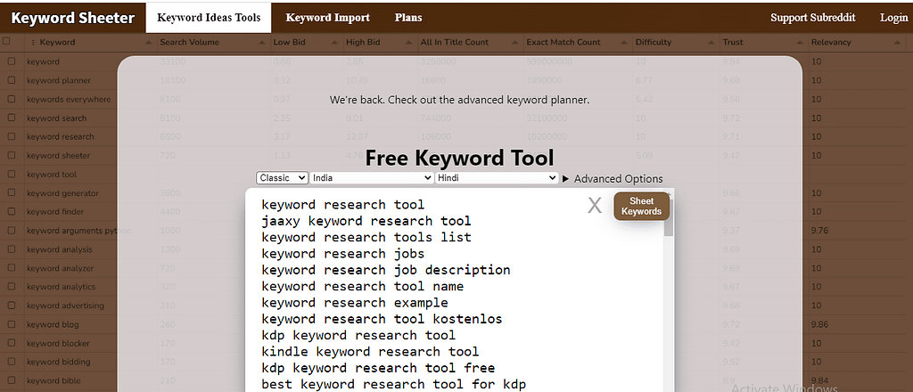Click the line 'kdp keyword research tool free'
Viewport: 913px width, 392px height.
point(378,368)
